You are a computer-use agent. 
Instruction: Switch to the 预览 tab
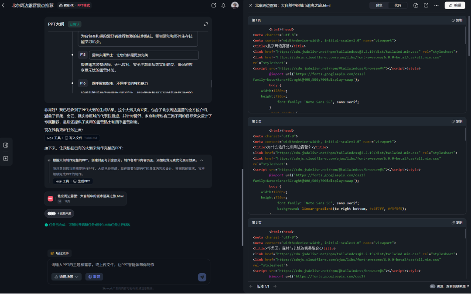coord(379,5)
